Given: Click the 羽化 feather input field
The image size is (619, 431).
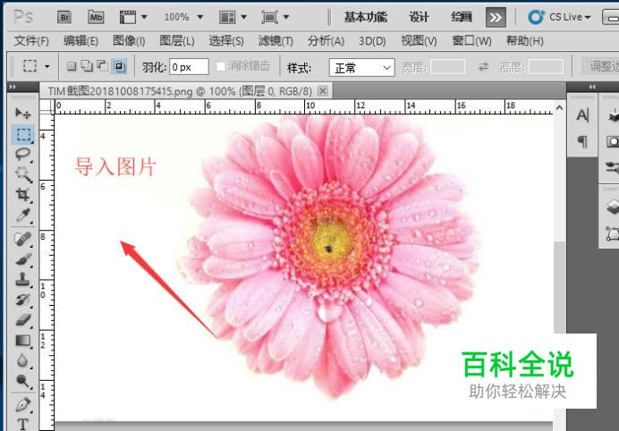Looking at the screenshot, I should click(x=189, y=67).
